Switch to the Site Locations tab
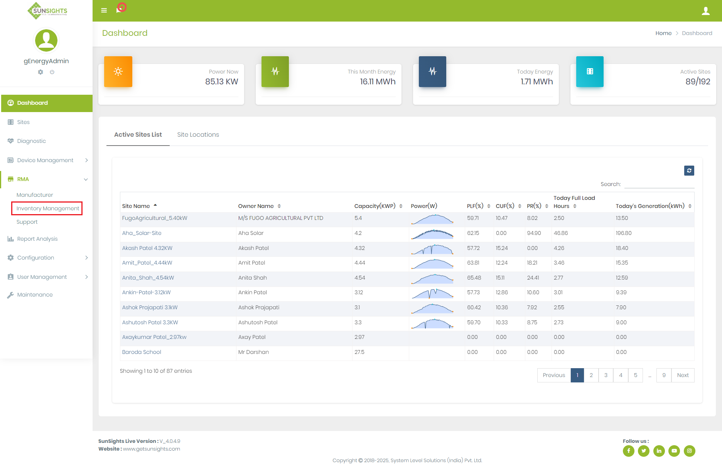 pyautogui.click(x=198, y=134)
